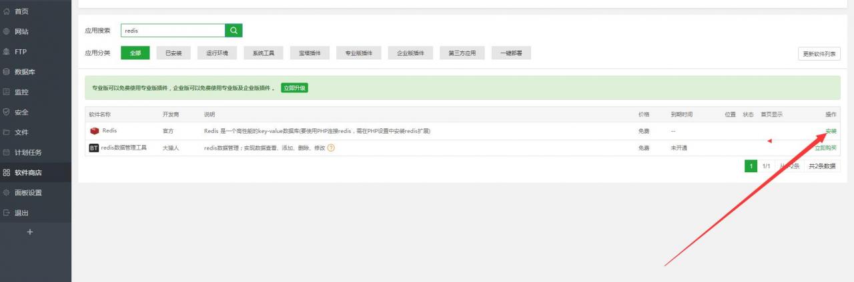This screenshot has width=854, height=282.
Task: Switch to the 已安装 category
Action: click(x=173, y=53)
